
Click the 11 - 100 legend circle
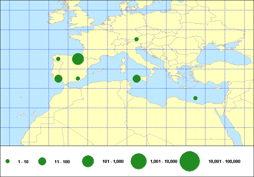pos(42,162)
